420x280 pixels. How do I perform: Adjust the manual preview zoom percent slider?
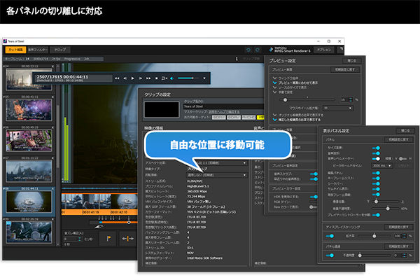tap(307, 99)
